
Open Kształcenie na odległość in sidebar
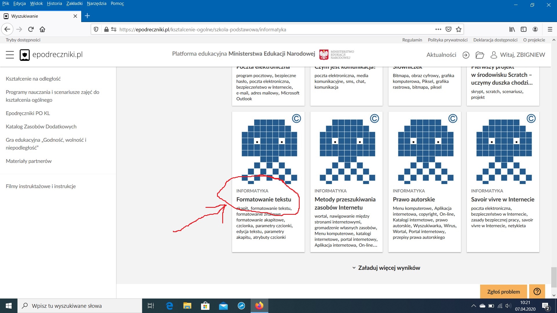point(33,79)
